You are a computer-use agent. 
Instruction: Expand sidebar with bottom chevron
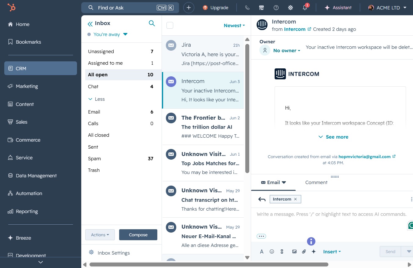[x=41, y=262]
